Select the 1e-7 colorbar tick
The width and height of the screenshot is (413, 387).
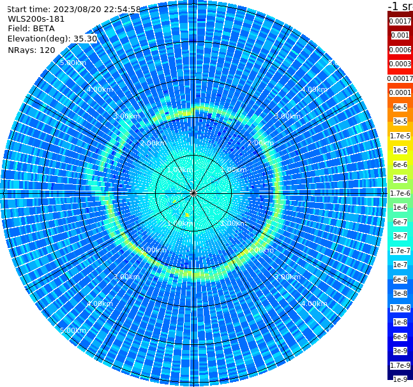click(400, 265)
